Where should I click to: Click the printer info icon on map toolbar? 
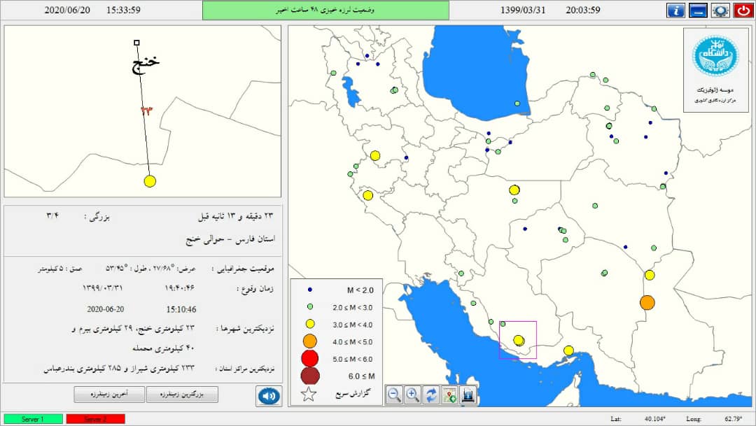pyautogui.click(x=468, y=395)
